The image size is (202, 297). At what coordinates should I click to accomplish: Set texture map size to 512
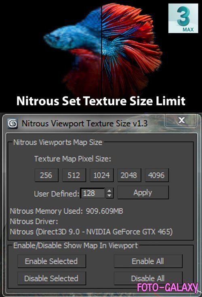pyautogui.click(x=74, y=175)
